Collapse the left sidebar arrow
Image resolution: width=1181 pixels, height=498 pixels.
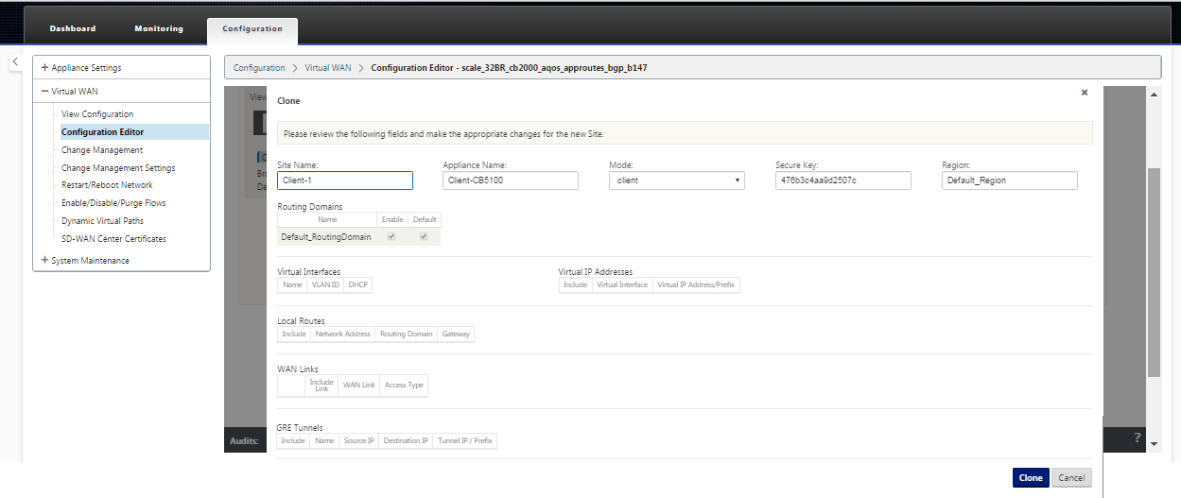click(15, 61)
